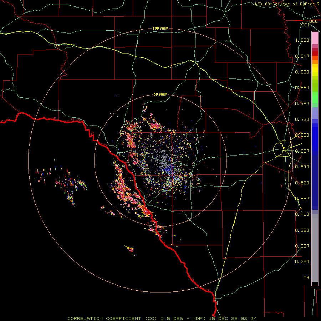Click the 0.627 legend value
This screenshot has width=321, height=321.
pos(302,151)
